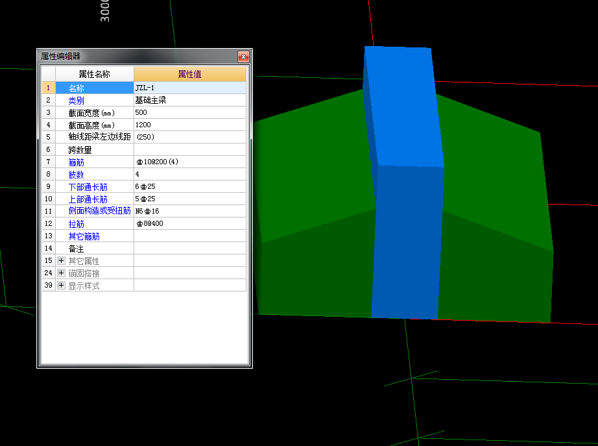
Task: Expand the 锚固搭接 group
Action: (x=61, y=273)
